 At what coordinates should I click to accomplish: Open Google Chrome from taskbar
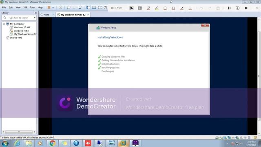53,143
